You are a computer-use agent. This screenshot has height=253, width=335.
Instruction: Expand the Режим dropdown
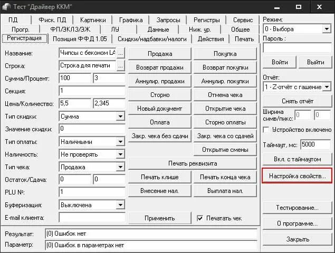point(327,29)
